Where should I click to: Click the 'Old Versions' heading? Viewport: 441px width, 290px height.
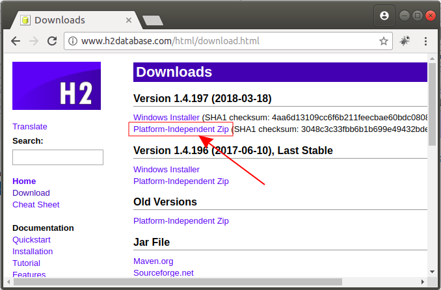(x=165, y=202)
